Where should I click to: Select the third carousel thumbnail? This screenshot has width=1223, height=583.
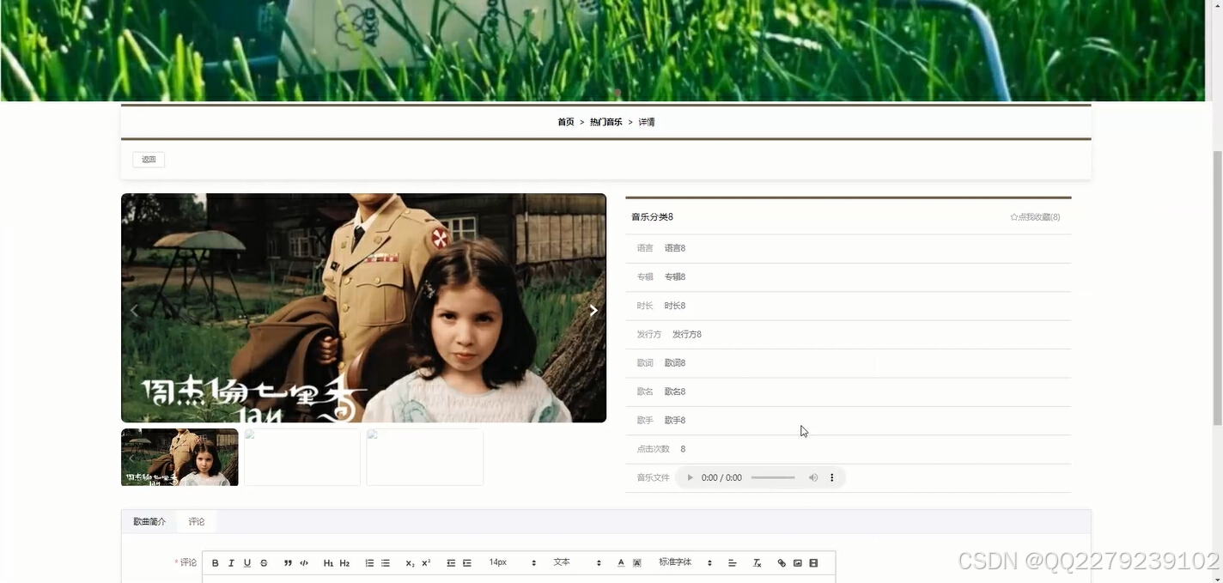tap(425, 457)
